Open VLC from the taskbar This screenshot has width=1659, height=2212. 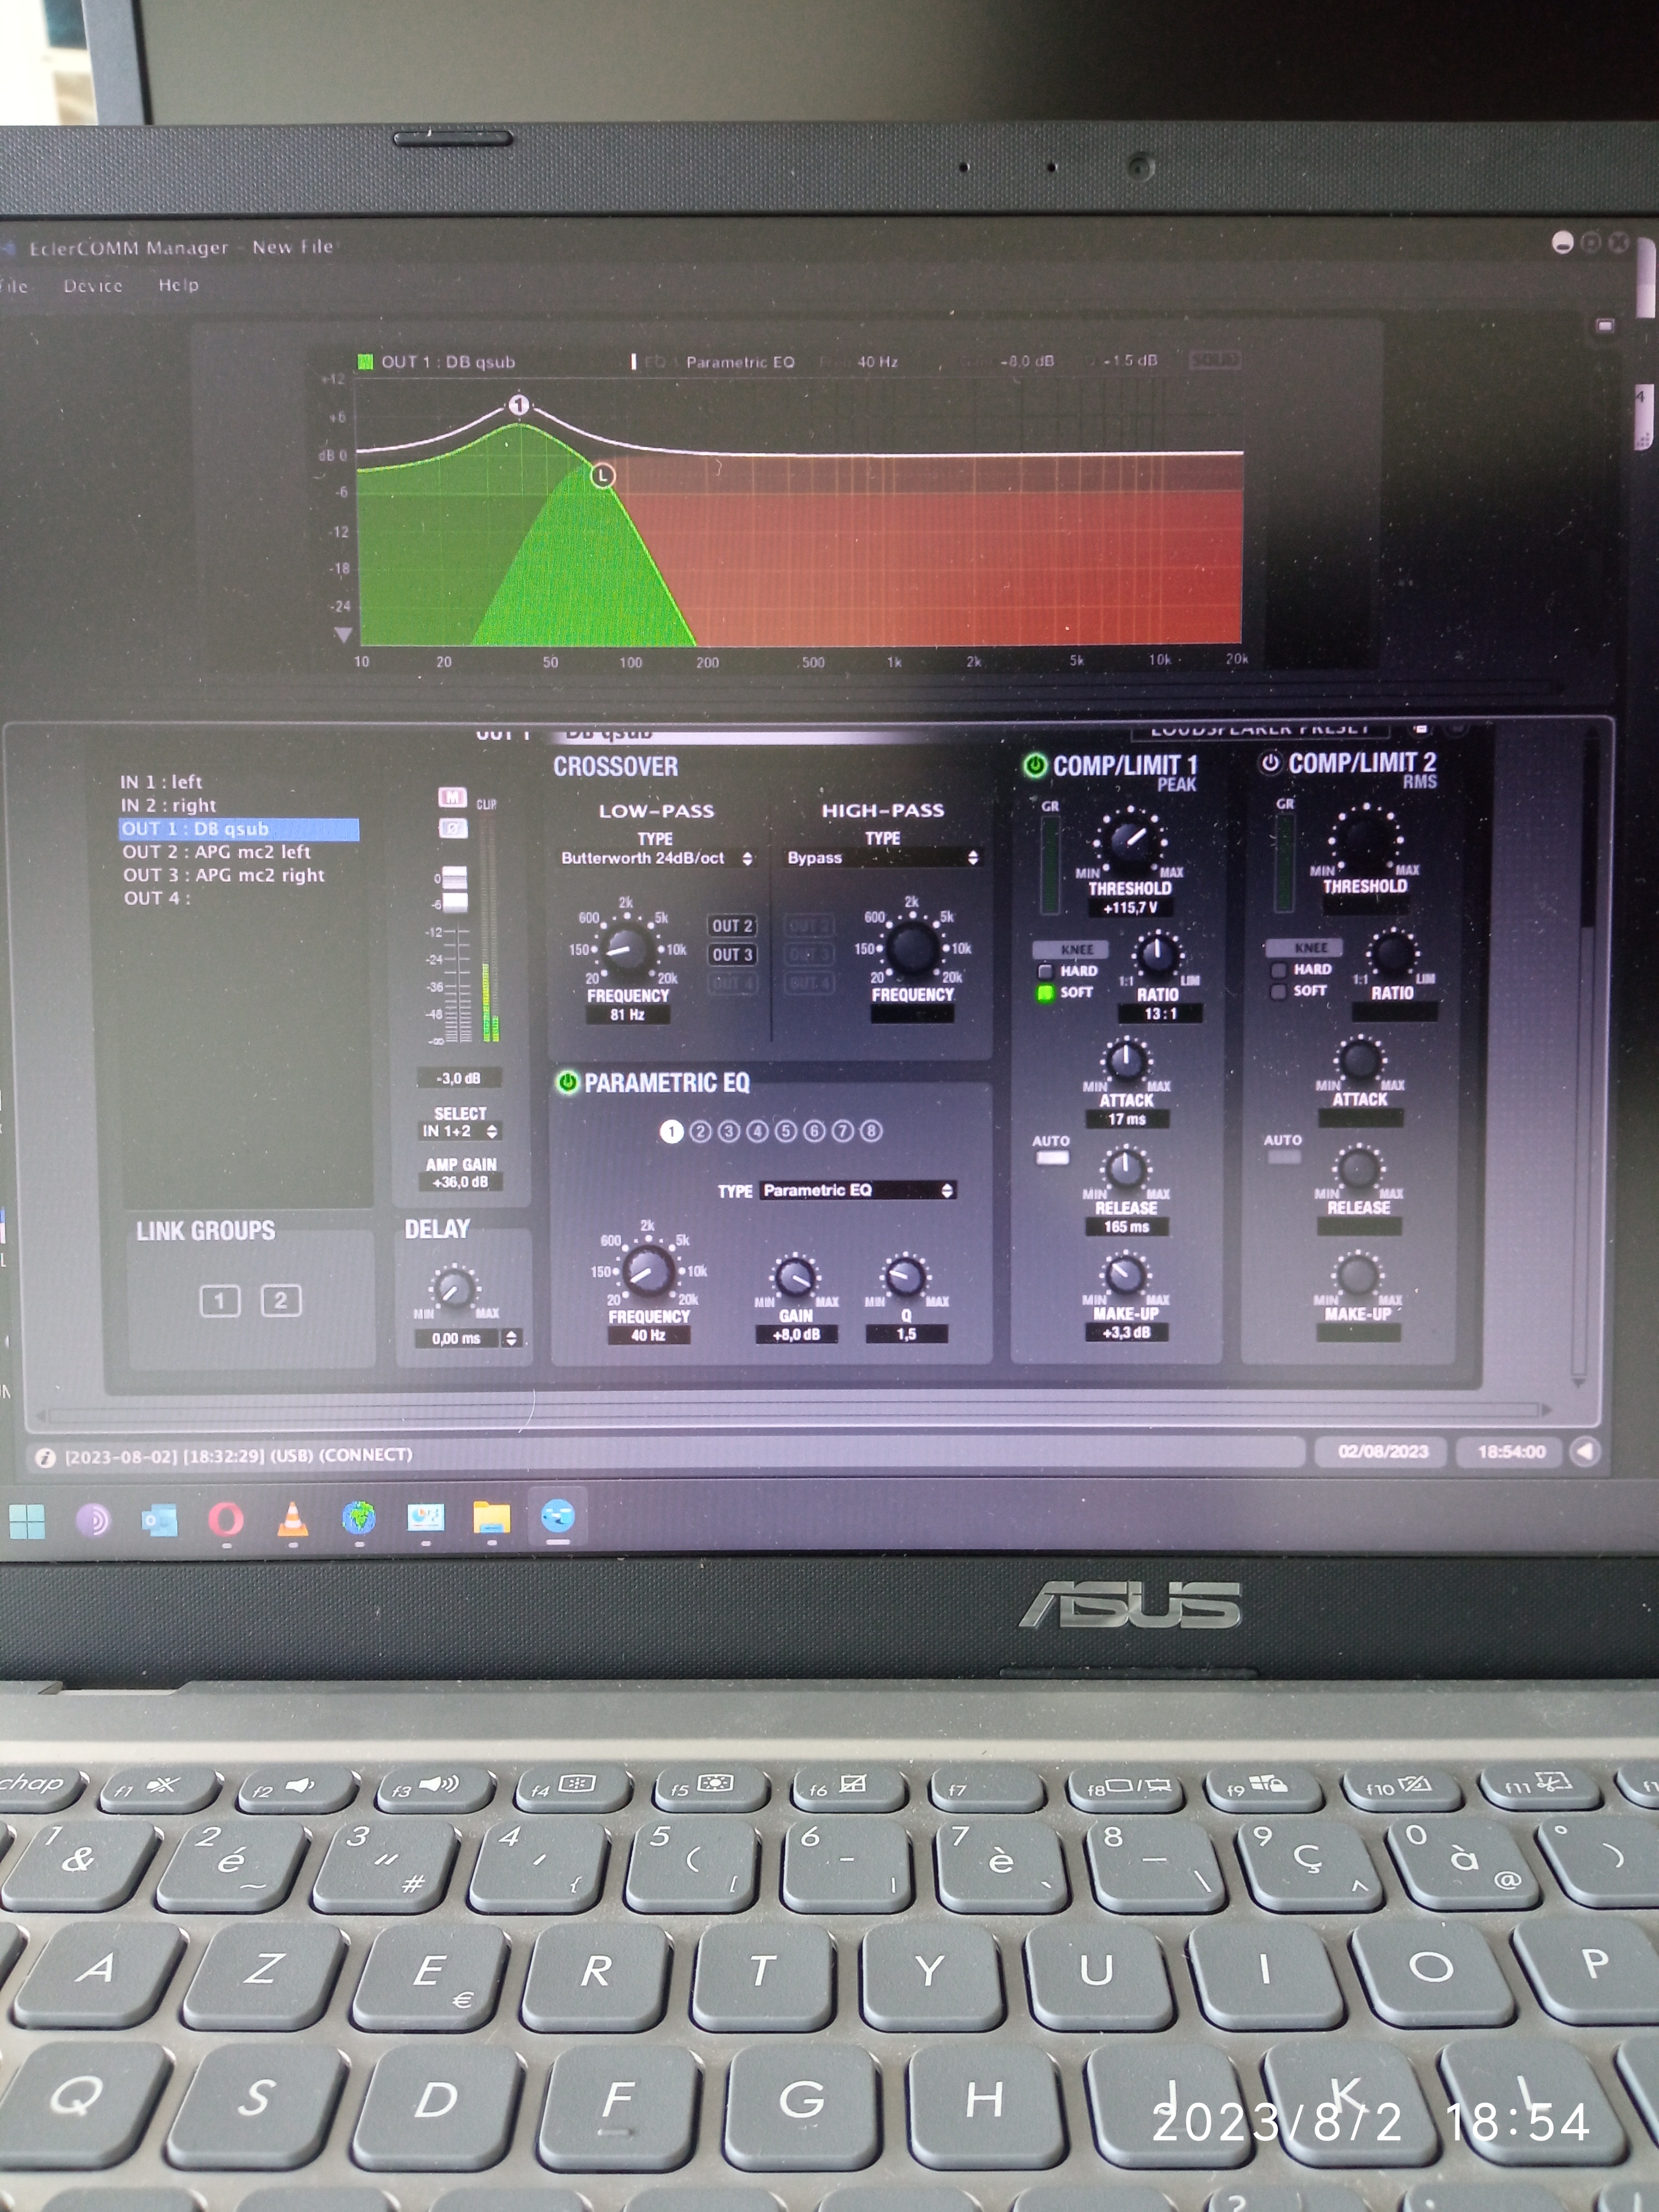point(292,1519)
